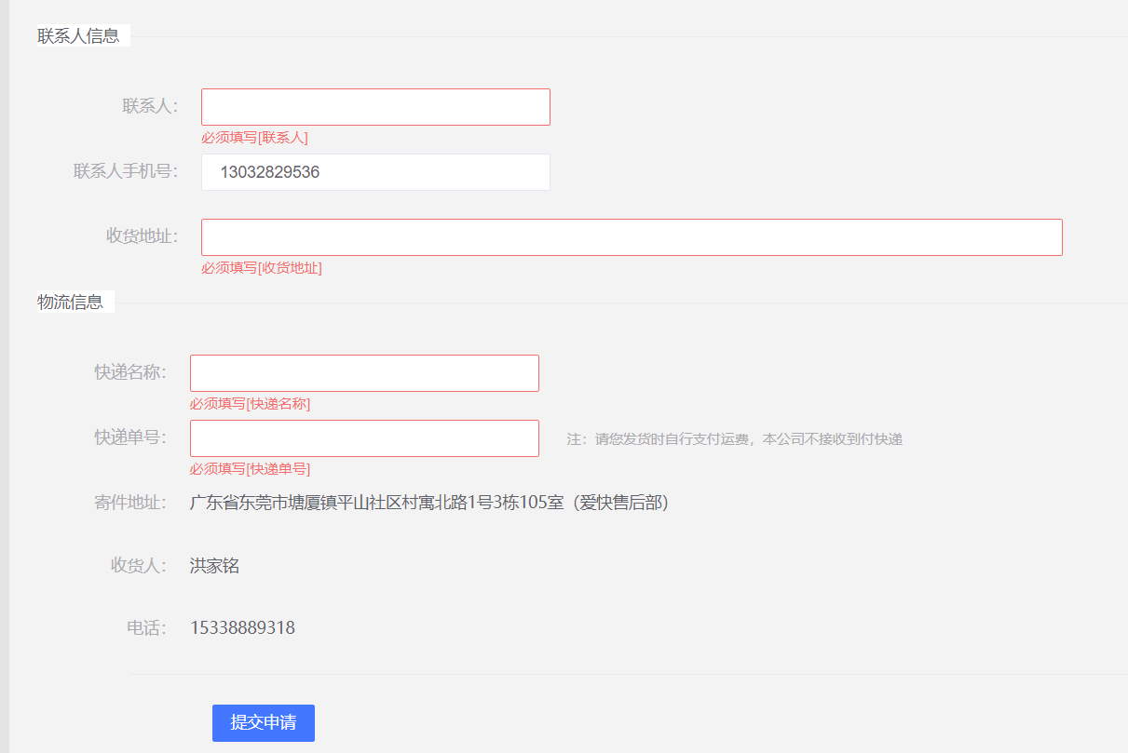1128x753 pixels.
Task: Click the 收货人: label
Action: (x=139, y=566)
